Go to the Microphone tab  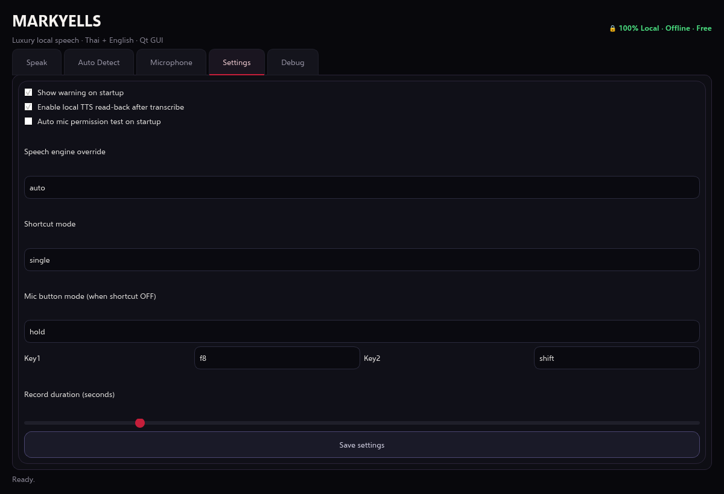click(171, 62)
